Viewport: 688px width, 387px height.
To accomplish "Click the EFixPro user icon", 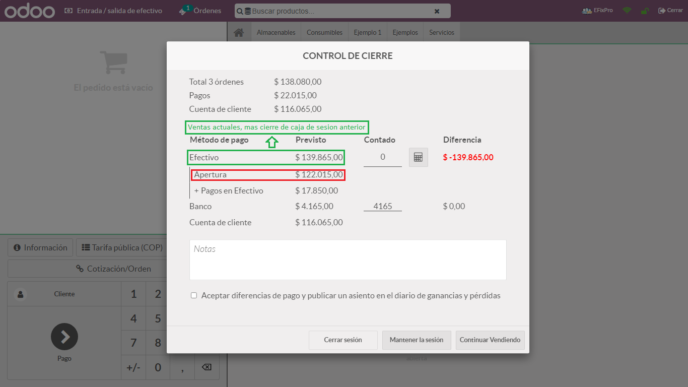I will [x=586, y=11].
